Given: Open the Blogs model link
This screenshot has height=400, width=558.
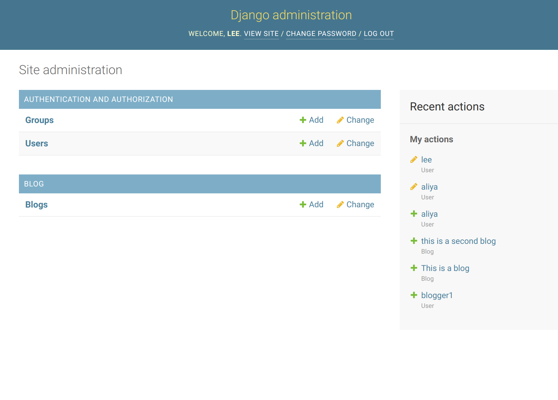Looking at the screenshot, I should pyautogui.click(x=37, y=205).
